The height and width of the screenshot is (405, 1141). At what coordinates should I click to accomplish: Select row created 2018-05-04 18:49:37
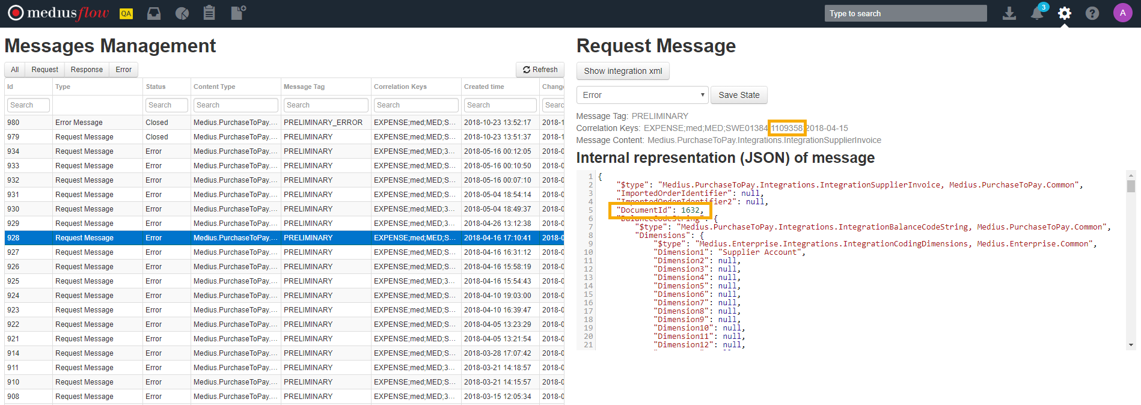284,209
